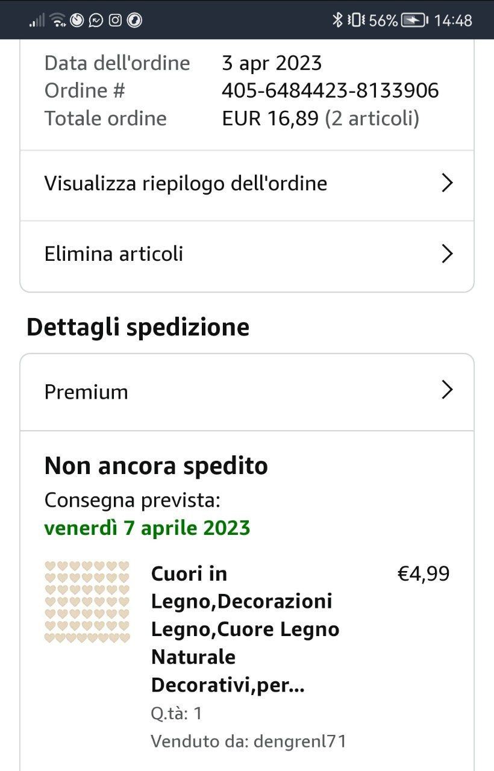Select the Elimina articoli row
Screen dimensions: 494x771
[114, 254]
